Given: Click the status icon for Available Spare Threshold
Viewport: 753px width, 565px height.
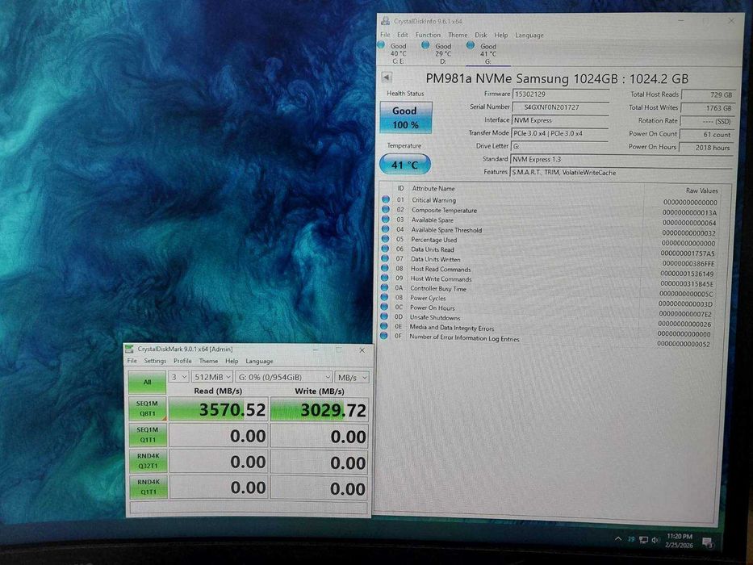Looking at the screenshot, I should (385, 228).
